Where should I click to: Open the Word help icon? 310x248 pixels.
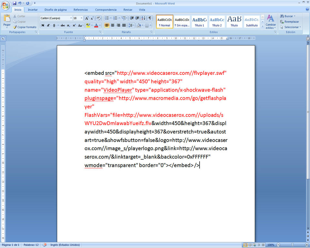click(x=307, y=10)
